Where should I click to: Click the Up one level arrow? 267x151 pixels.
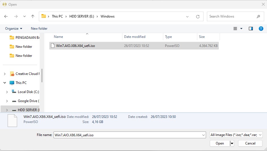coord(33,16)
